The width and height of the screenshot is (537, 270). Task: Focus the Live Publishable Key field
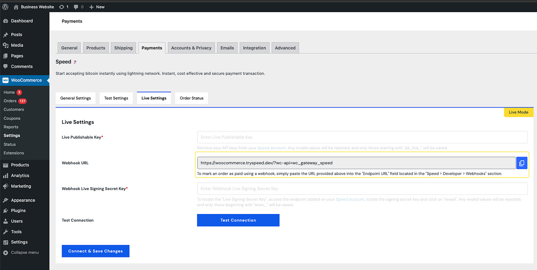point(362,137)
